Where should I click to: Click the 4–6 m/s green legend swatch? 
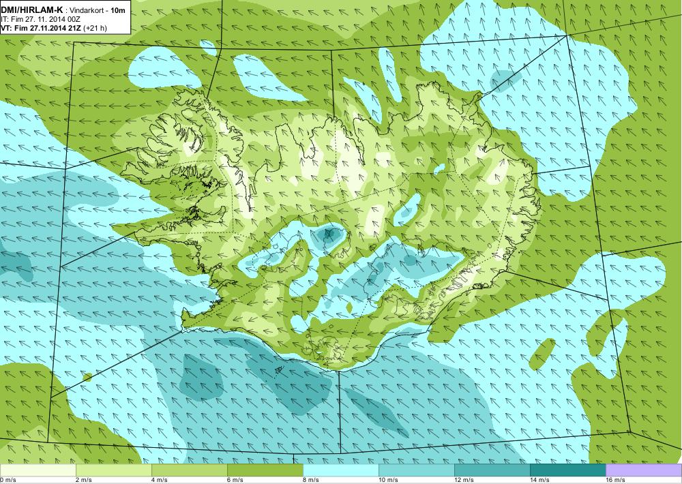point(190,470)
